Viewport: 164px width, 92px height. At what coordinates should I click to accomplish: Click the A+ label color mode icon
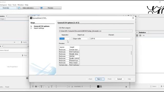click(x=72, y=86)
